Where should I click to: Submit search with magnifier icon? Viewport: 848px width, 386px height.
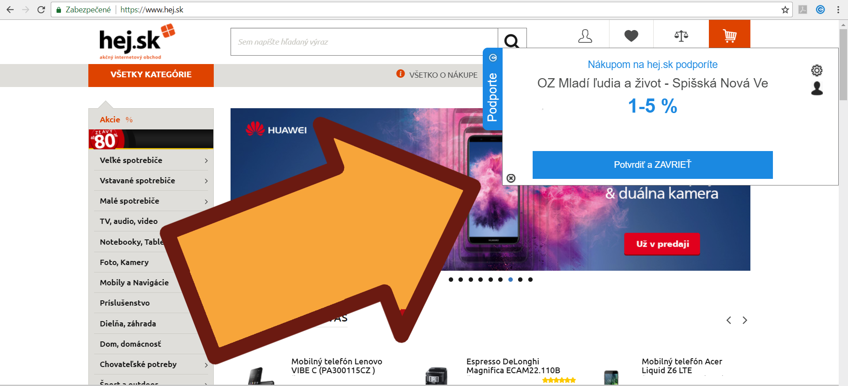(512, 41)
